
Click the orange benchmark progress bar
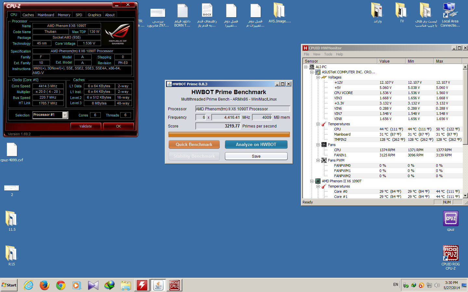coord(229,134)
